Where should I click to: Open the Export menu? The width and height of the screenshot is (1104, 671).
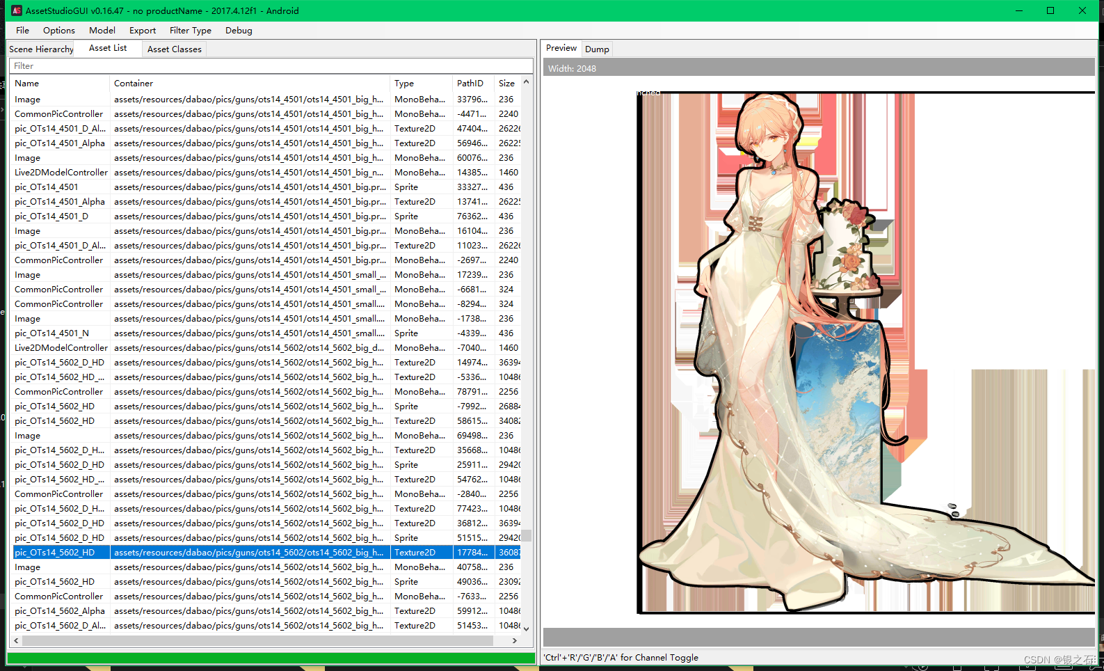tap(143, 31)
